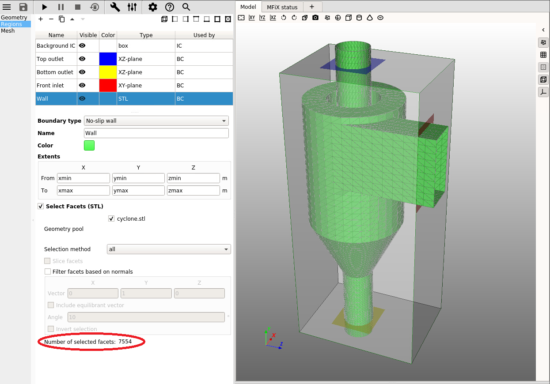This screenshot has width=550, height=384.
Task: Hide the Top outlet region using its eye icon
Action: [82, 59]
